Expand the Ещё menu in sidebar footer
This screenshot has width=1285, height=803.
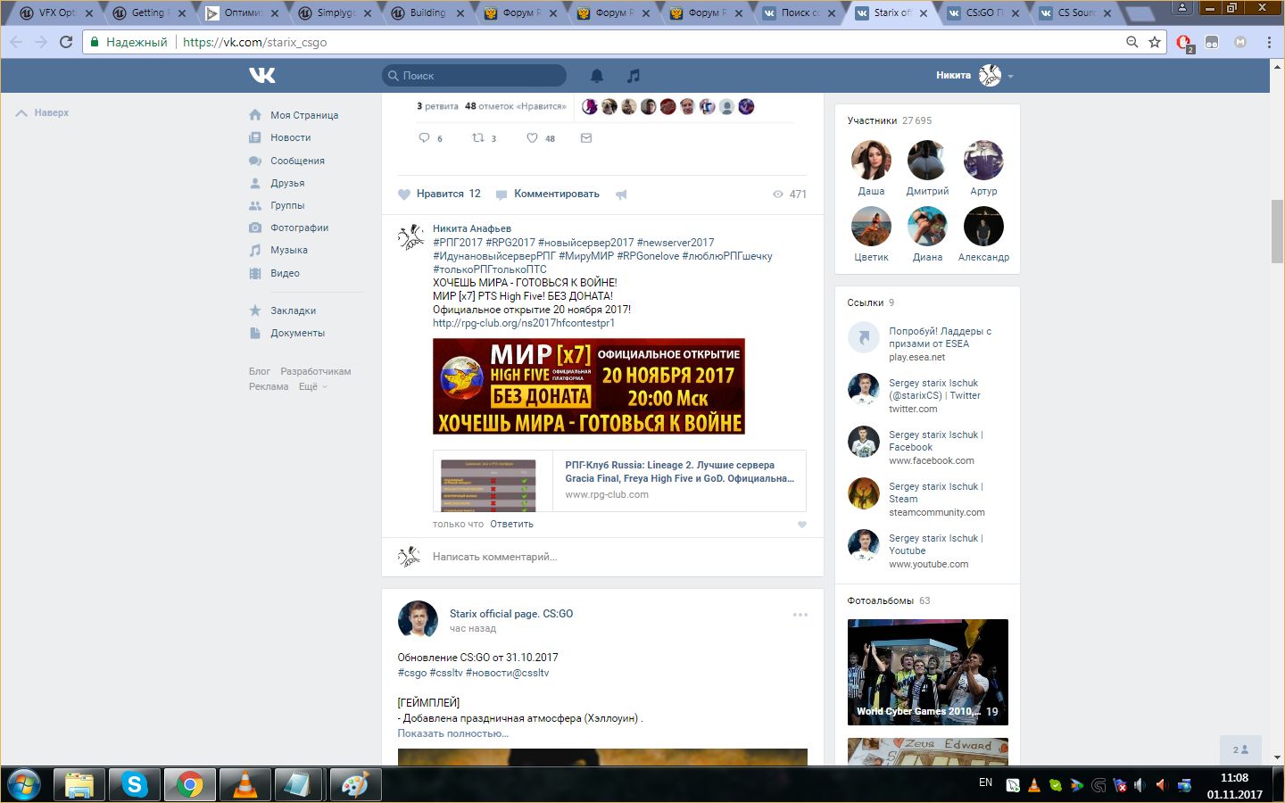(312, 386)
